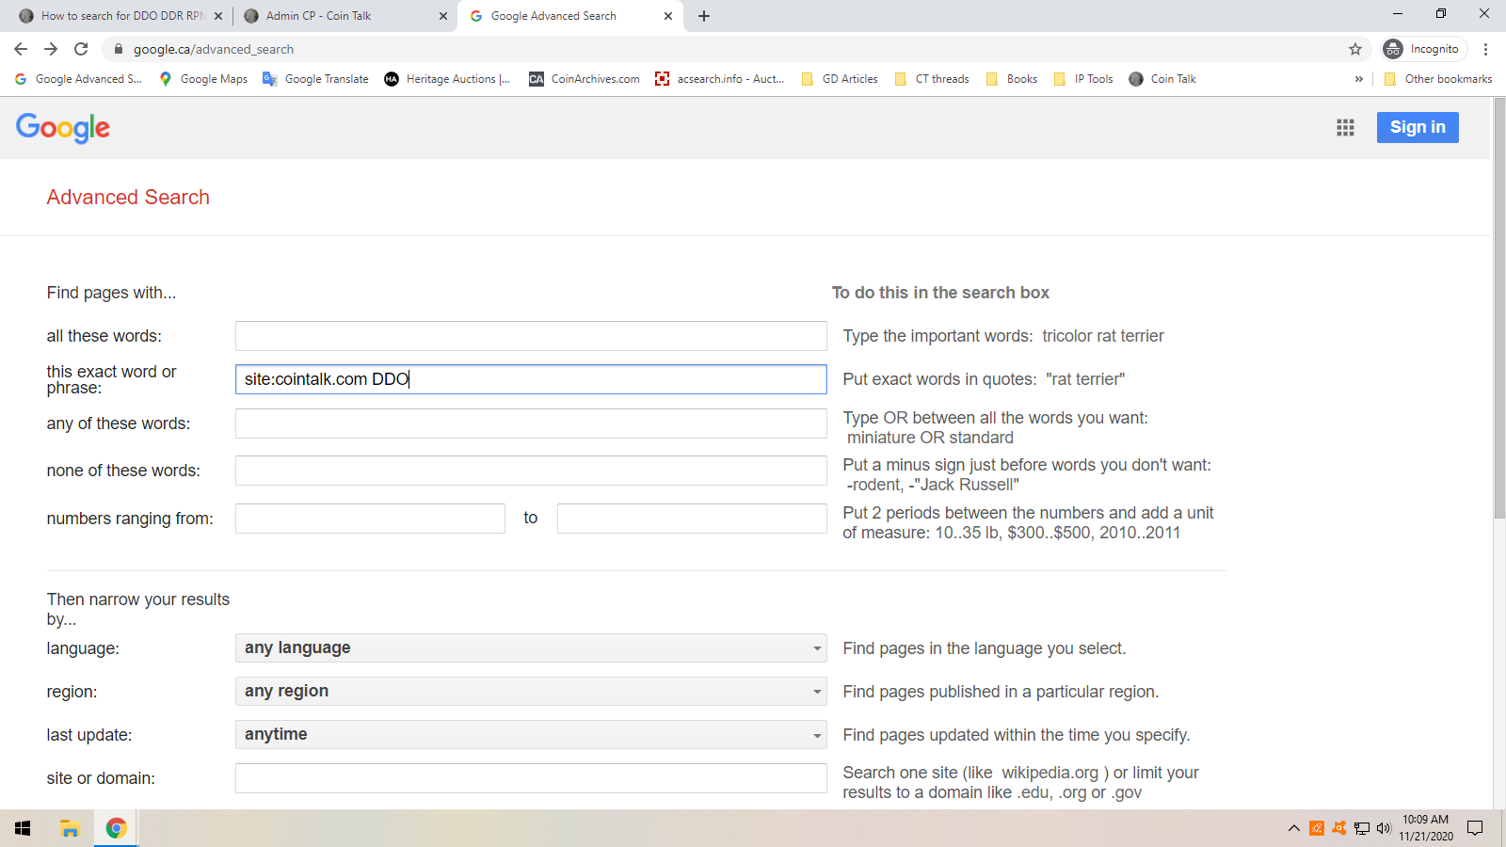Show hidden system tray icons
The image size is (1506, 847).
(x=1294, y=828)
